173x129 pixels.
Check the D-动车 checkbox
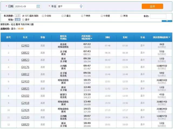pyautogui.click(x=43, y=16)
